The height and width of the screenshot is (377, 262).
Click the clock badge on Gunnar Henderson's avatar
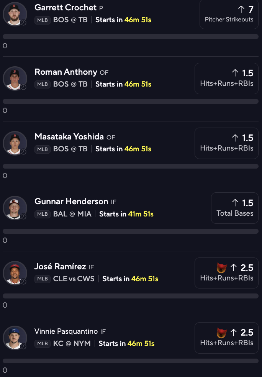[23, 216]
